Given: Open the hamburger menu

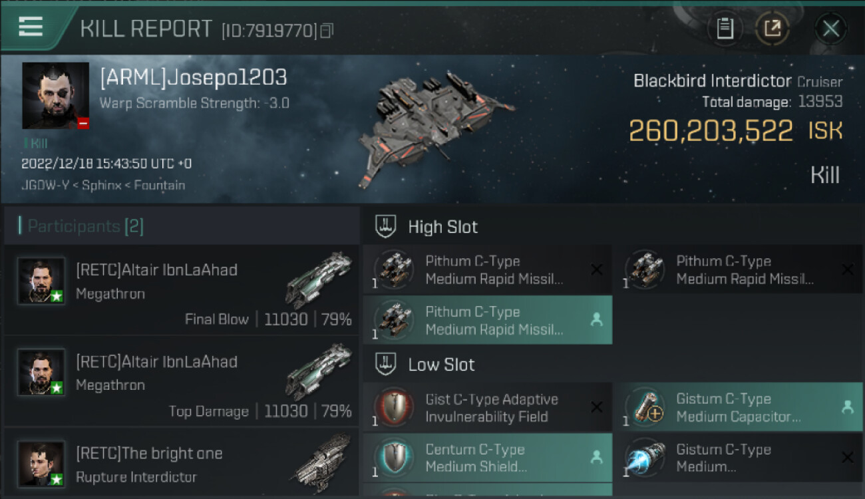Looking at the screenshot, I should click(x=31, y=27).
